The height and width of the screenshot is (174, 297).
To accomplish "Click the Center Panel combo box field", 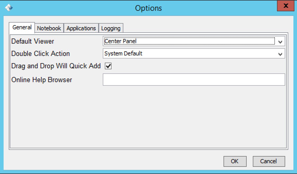I will coord(189,41).
